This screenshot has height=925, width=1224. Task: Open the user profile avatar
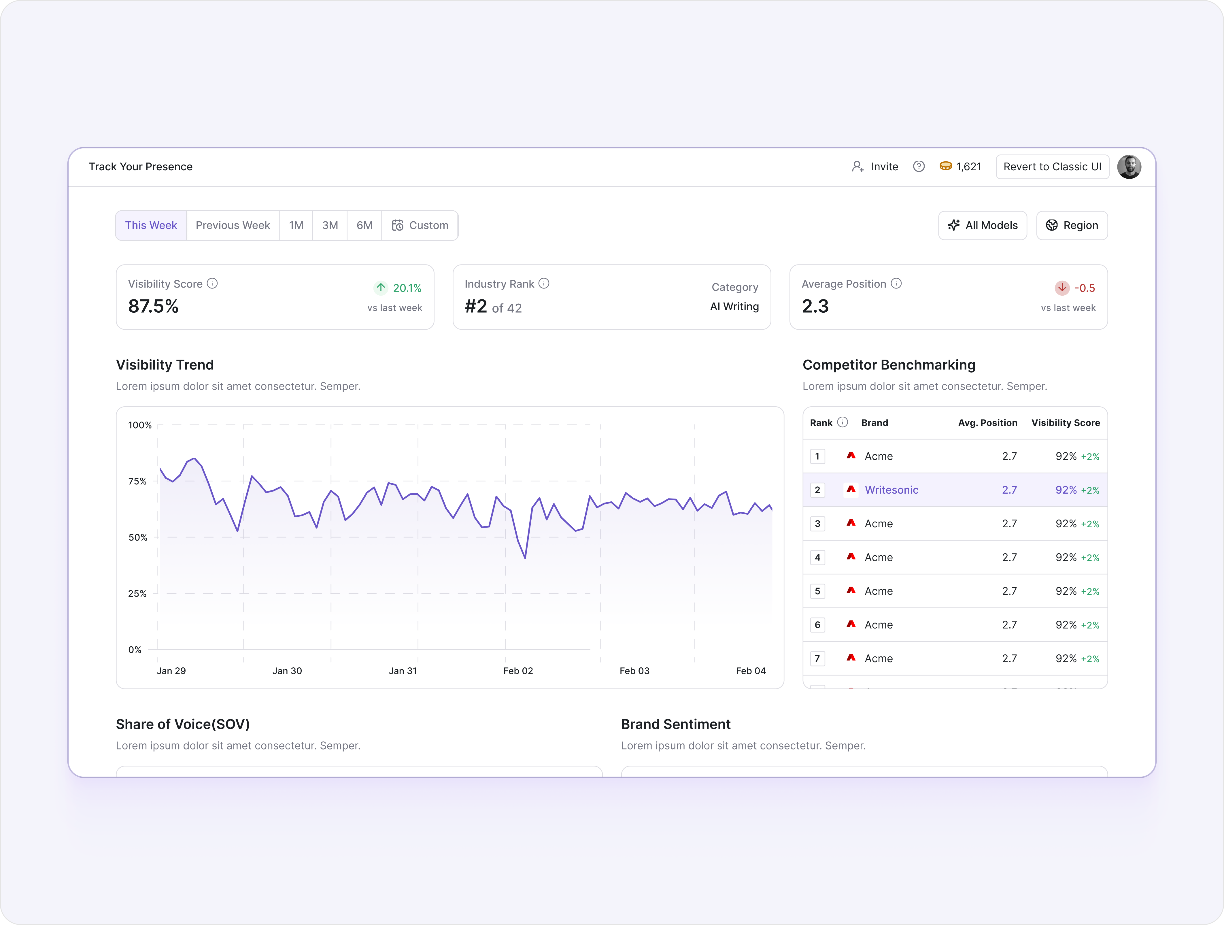click(1129, 167)
